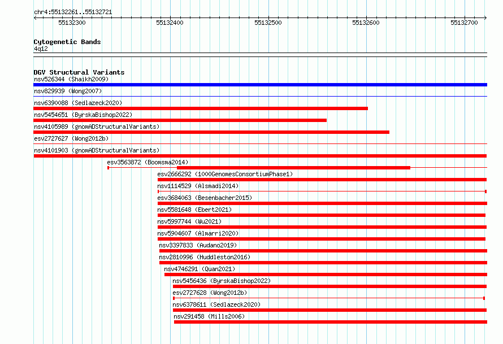Open esv2666292 (1000GenomesConsortiumPhase1) variant
The image size is (503, 344).
(225, 174)
